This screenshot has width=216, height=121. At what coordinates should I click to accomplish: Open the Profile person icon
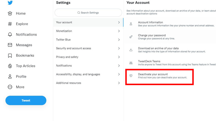[10, 77]
